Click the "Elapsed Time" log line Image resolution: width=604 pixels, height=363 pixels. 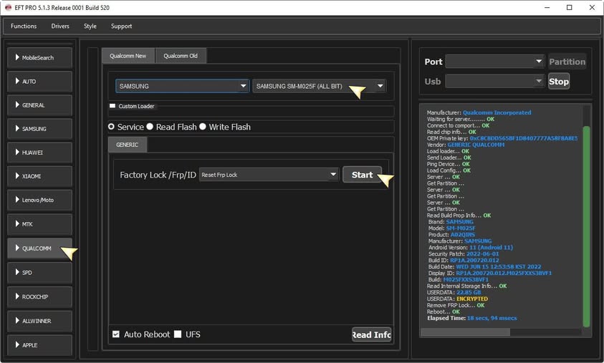tap(472, 318)
